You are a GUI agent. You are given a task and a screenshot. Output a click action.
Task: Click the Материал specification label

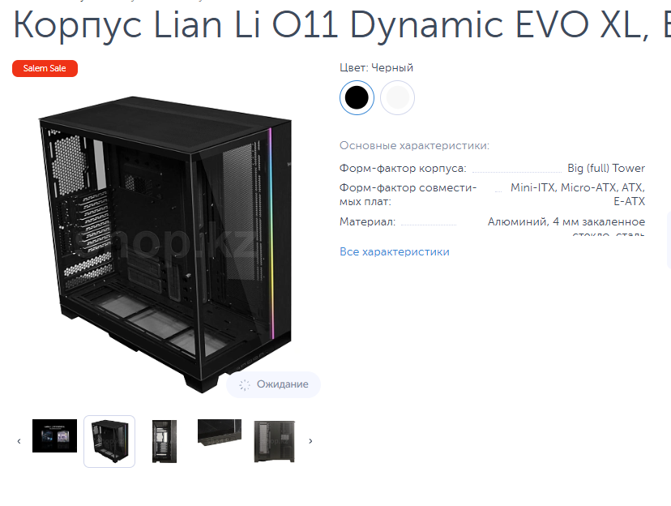(x=368, y=221)
